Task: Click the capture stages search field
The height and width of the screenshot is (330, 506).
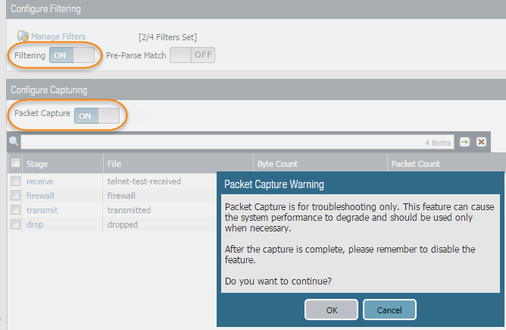Action: point(220,142)
